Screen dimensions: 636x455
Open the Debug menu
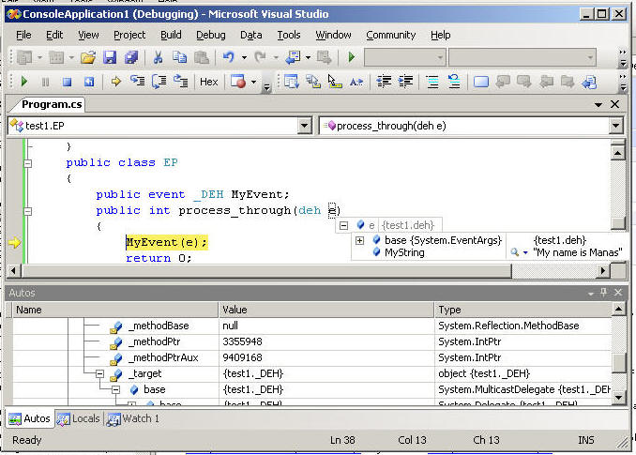210,35
